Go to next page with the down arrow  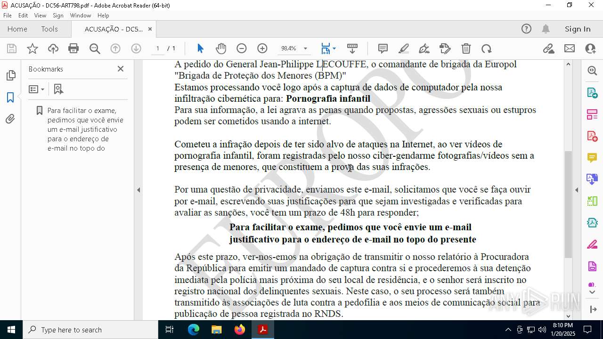(136, 48)
